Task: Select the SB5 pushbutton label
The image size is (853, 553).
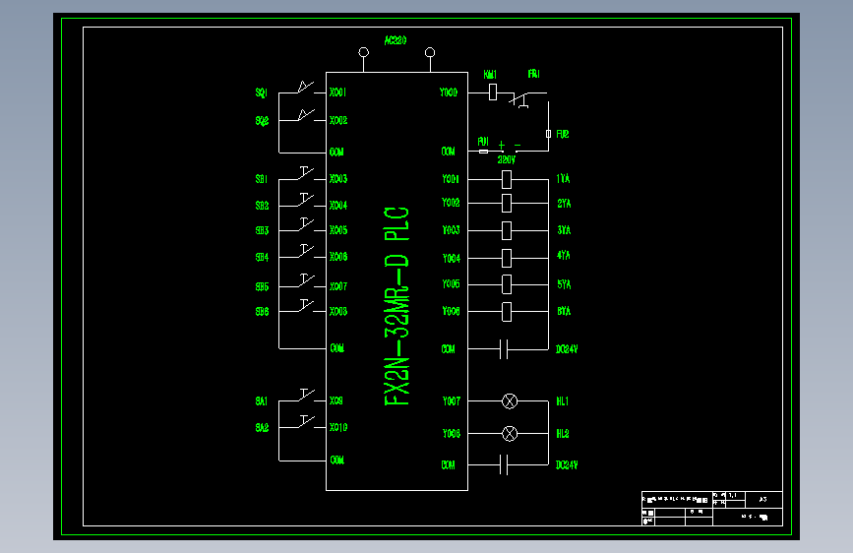Action: click(263, 287)
